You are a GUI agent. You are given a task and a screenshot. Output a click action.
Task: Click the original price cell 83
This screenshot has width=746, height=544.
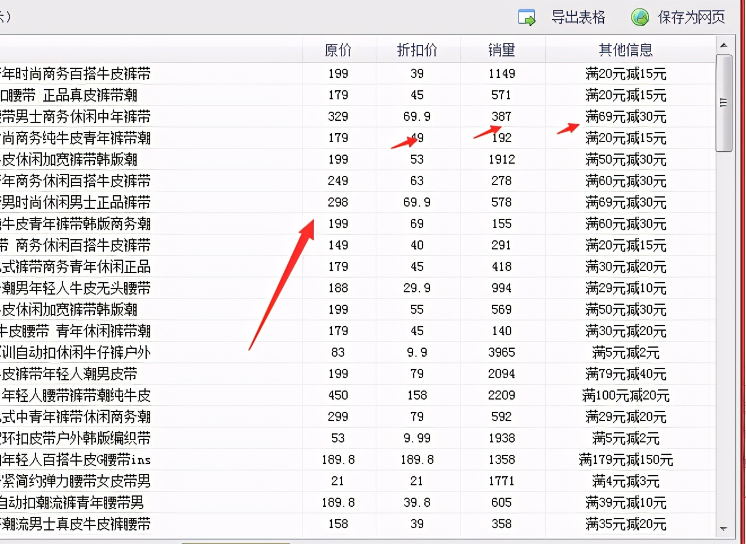(x=339, y=353)
